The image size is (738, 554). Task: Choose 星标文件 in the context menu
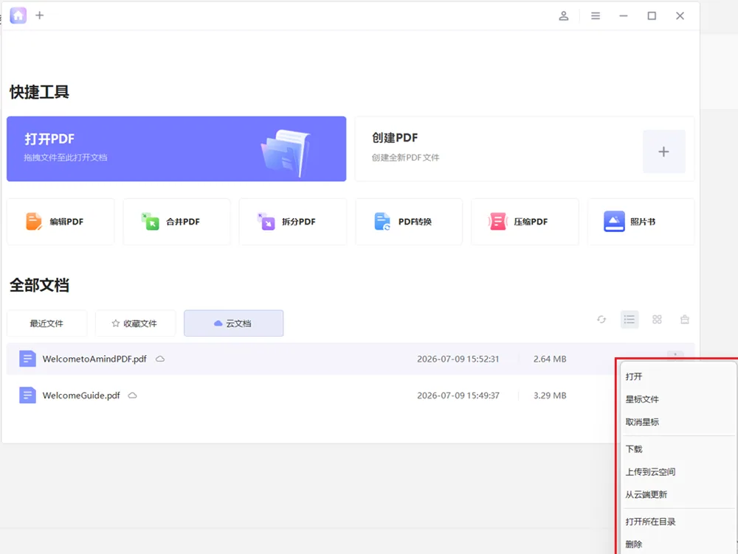[677, 399]
